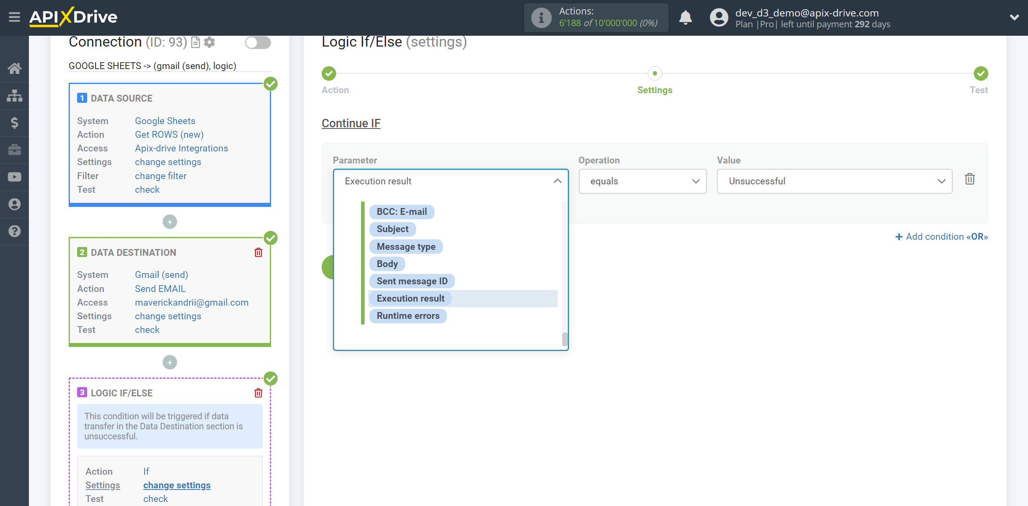Click the DATA SOURCE block header

coord(121,98)
